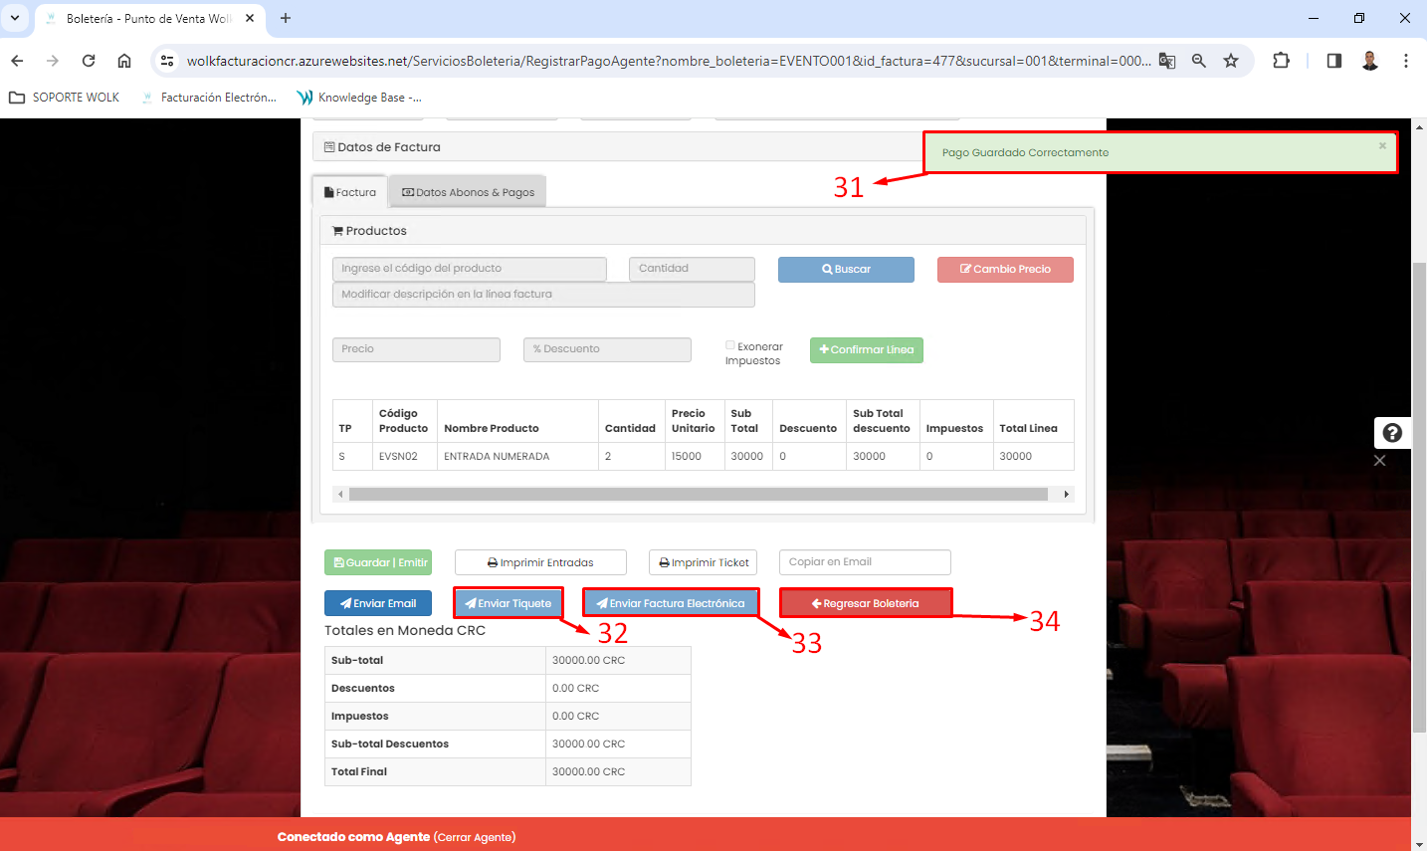
Task: Open a new browser tab
Action: [x=286, y=18]
